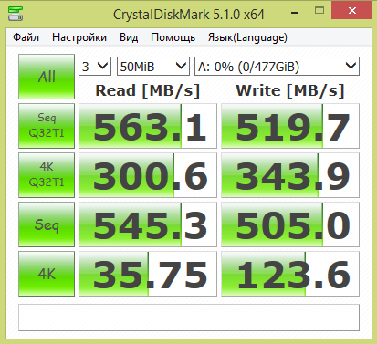This screenshot has width=377, height=344.
Task: Run all benchmarks with the All button
Action: pyautogui.click(x=47, y=77)
